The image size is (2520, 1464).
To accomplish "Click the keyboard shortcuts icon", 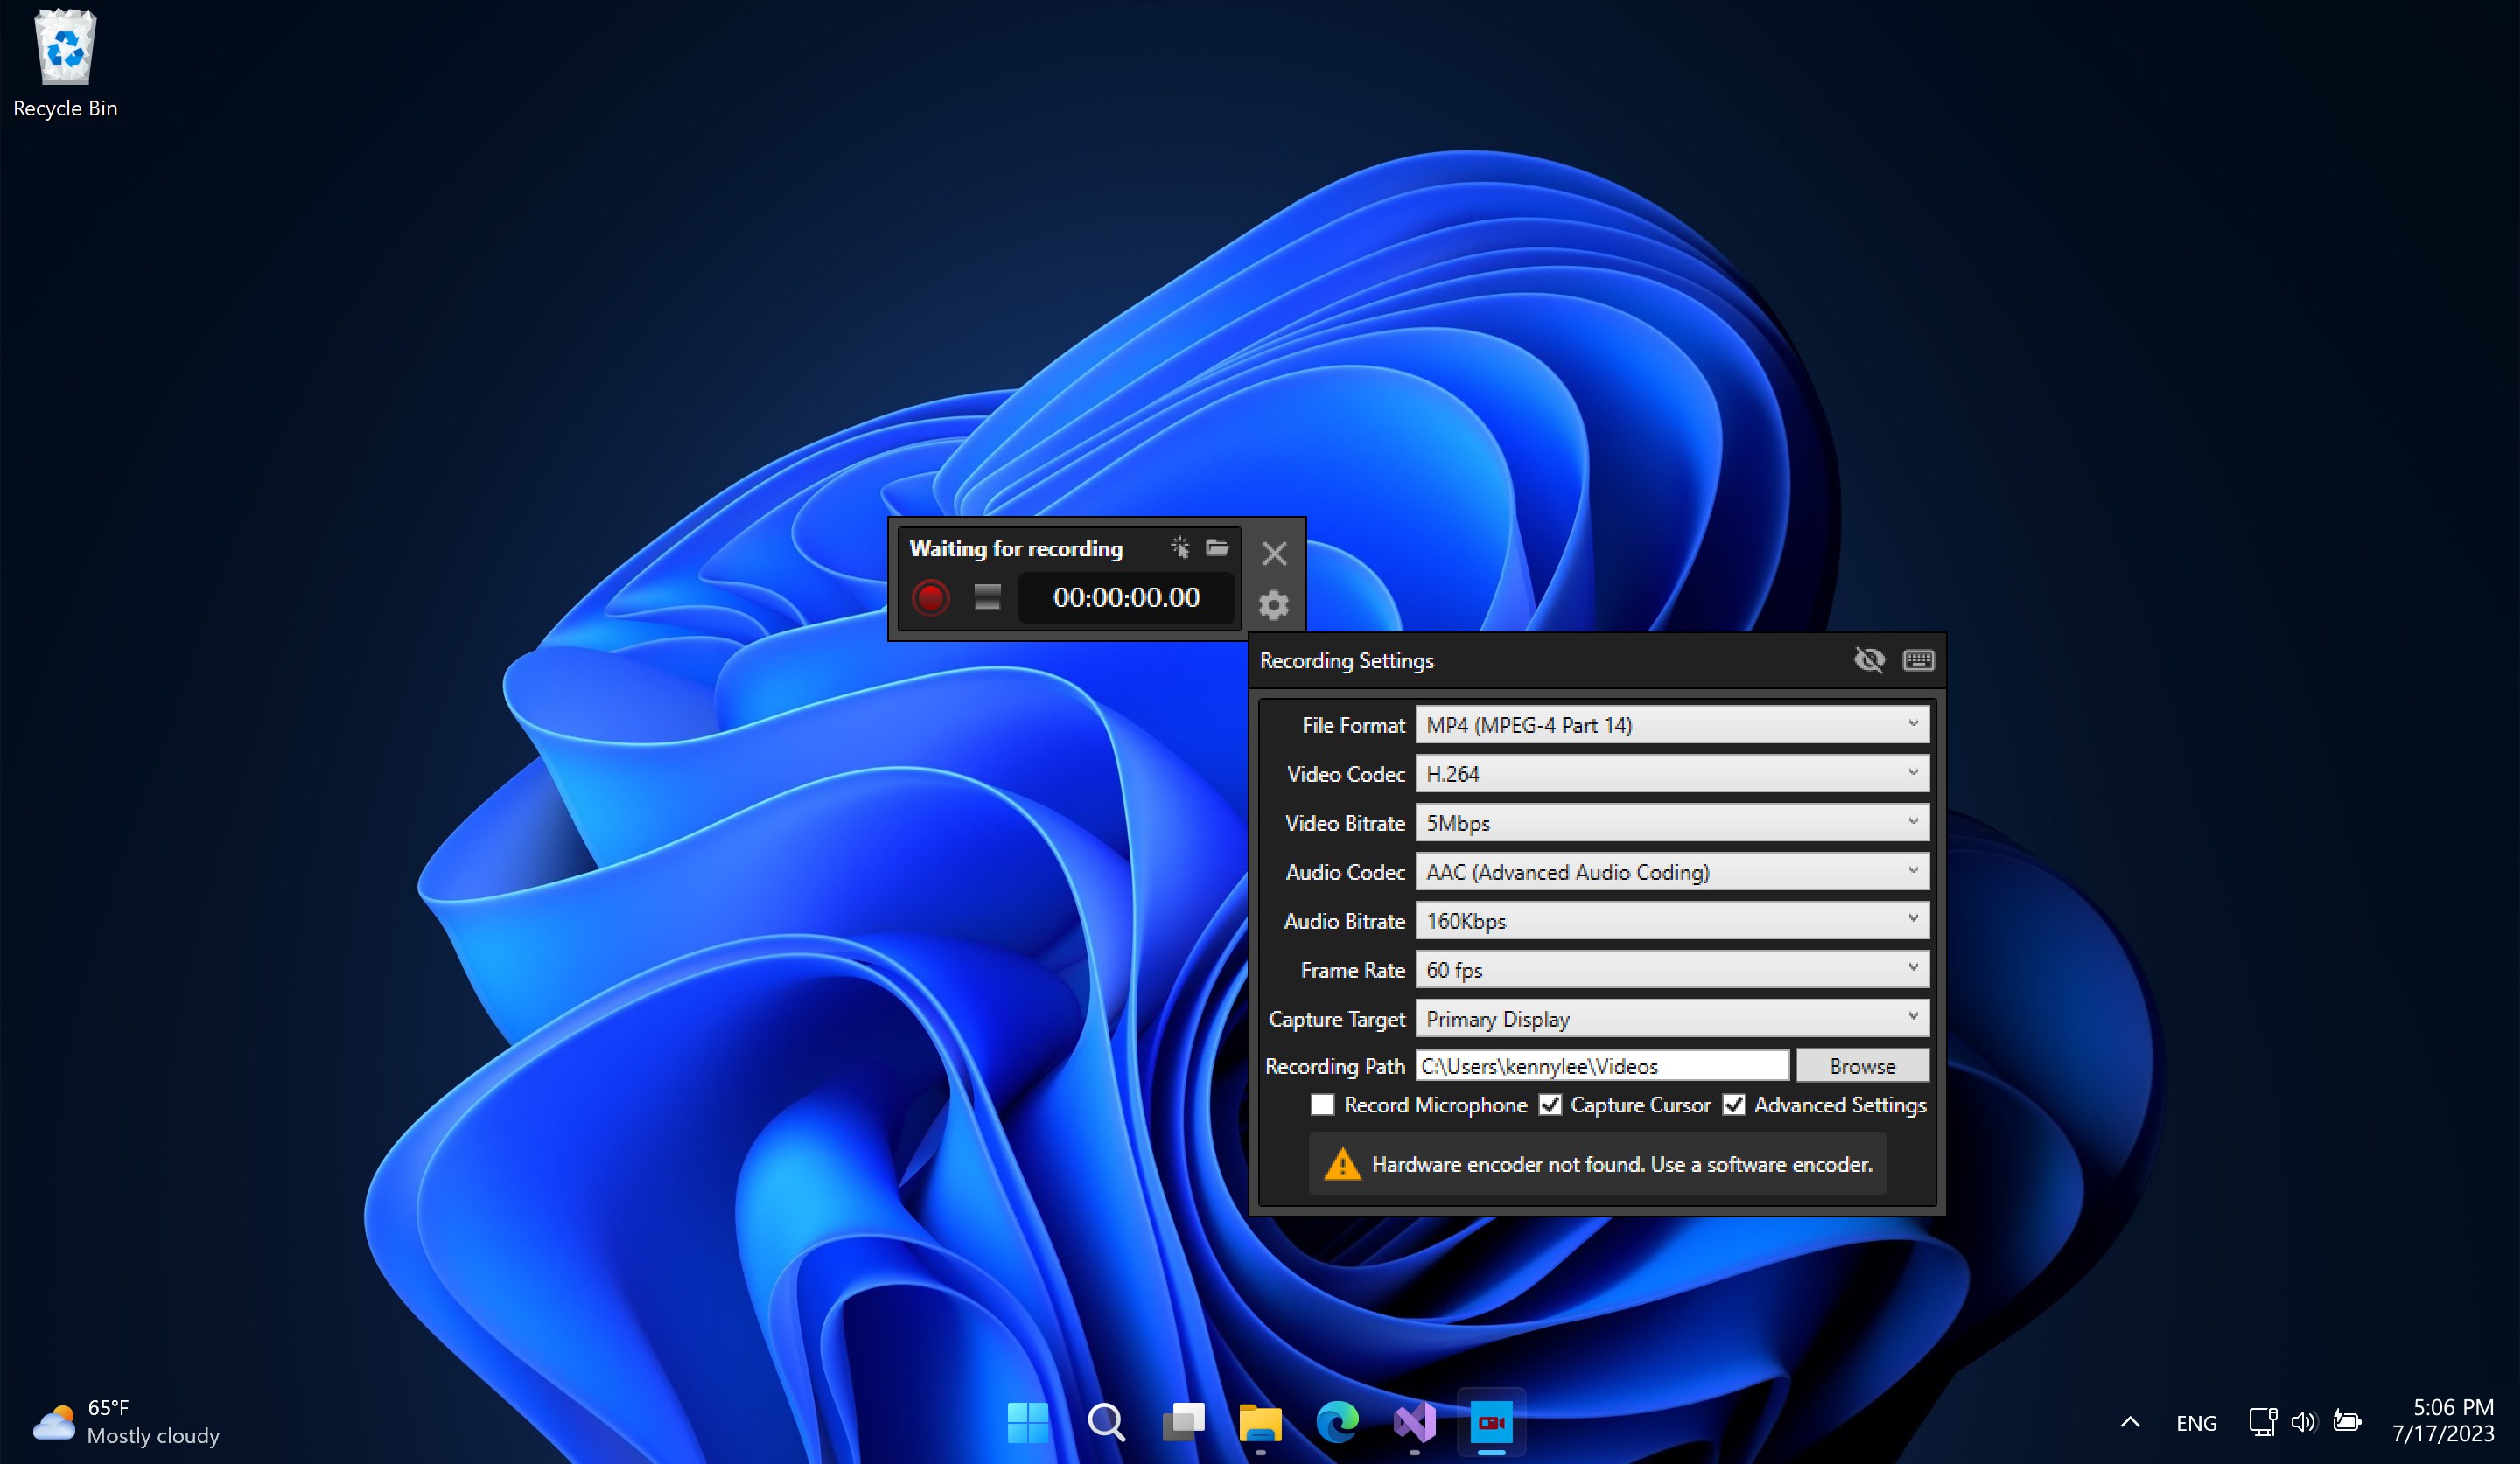I will tap(1918, 659).
